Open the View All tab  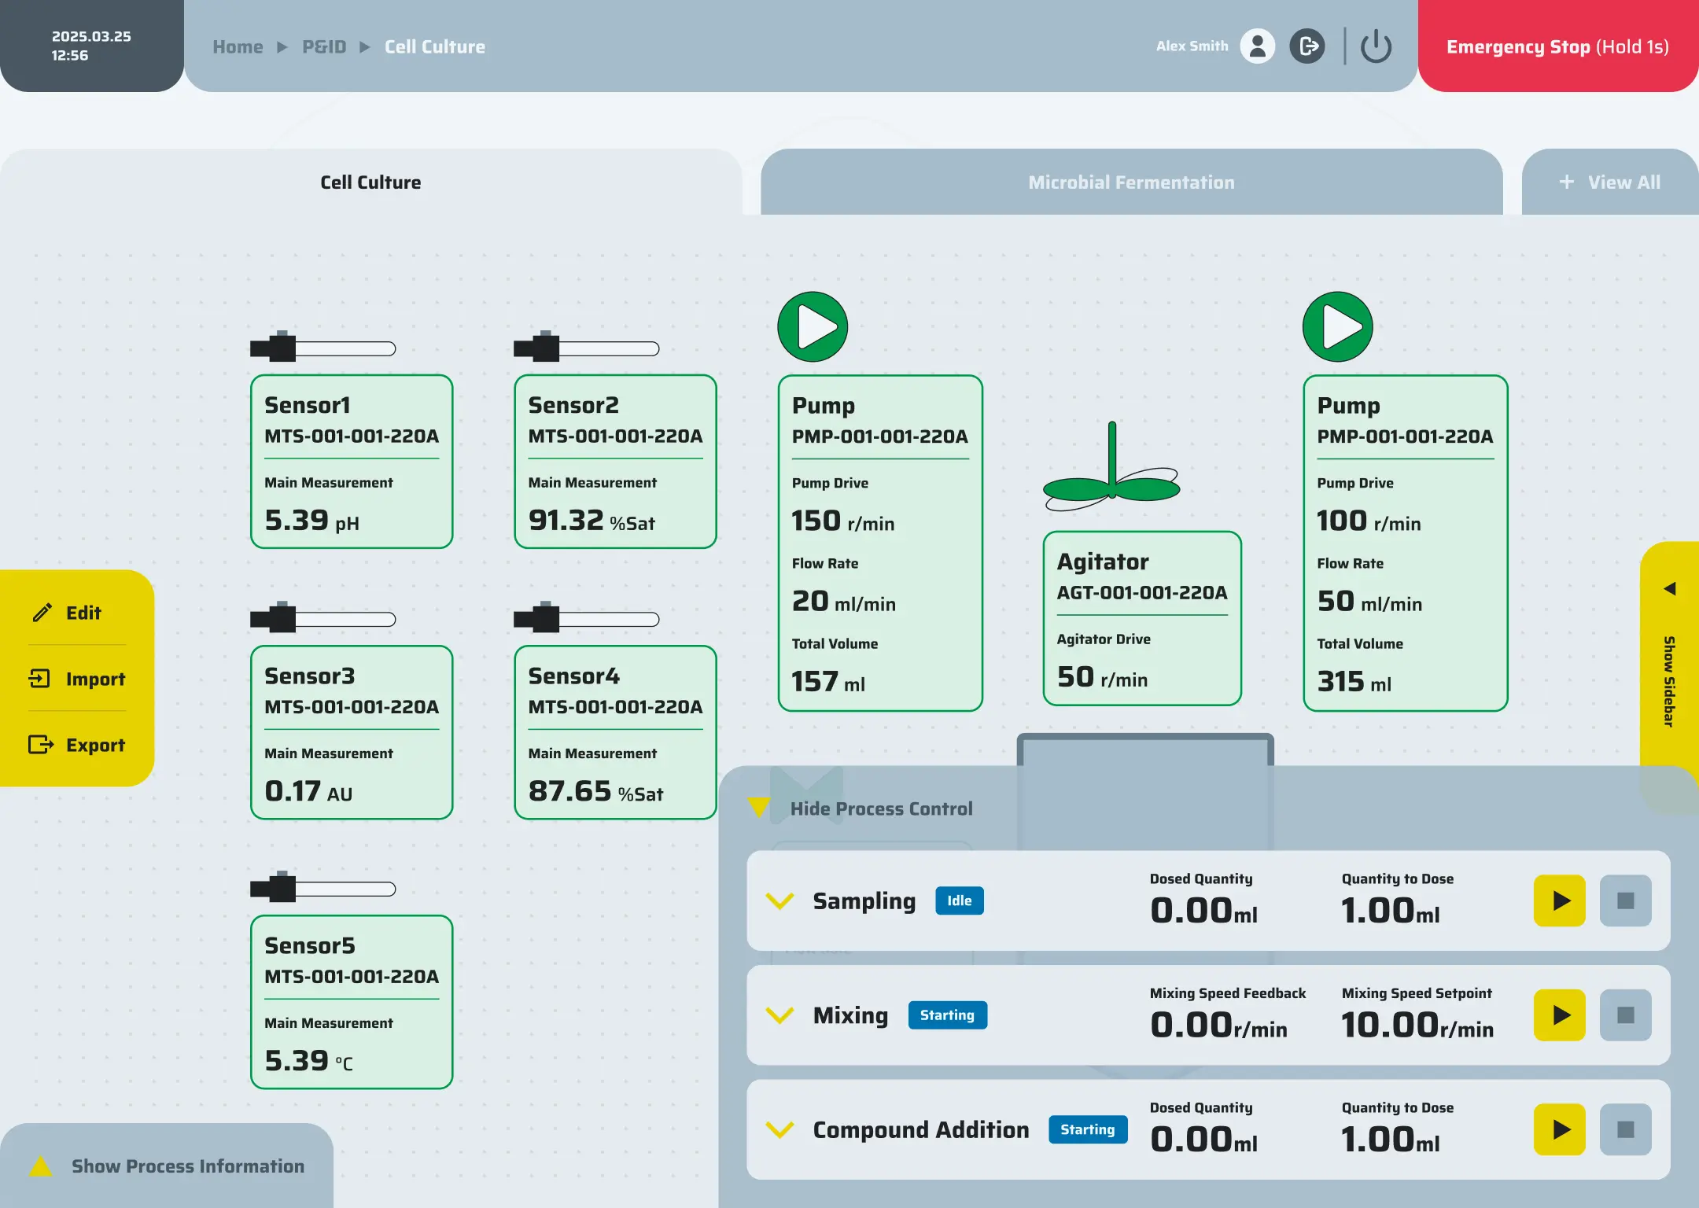click(1610, 182)
